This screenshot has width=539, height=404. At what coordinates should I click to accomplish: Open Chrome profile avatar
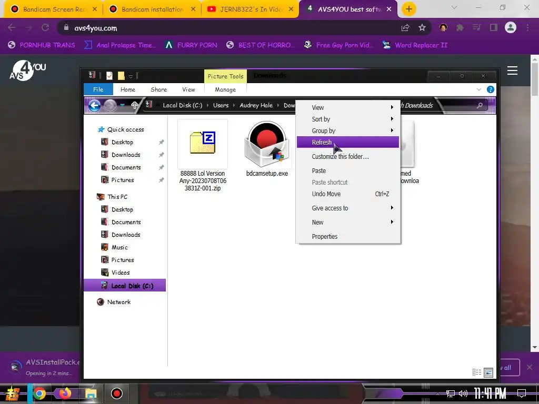tap(511, 28)
